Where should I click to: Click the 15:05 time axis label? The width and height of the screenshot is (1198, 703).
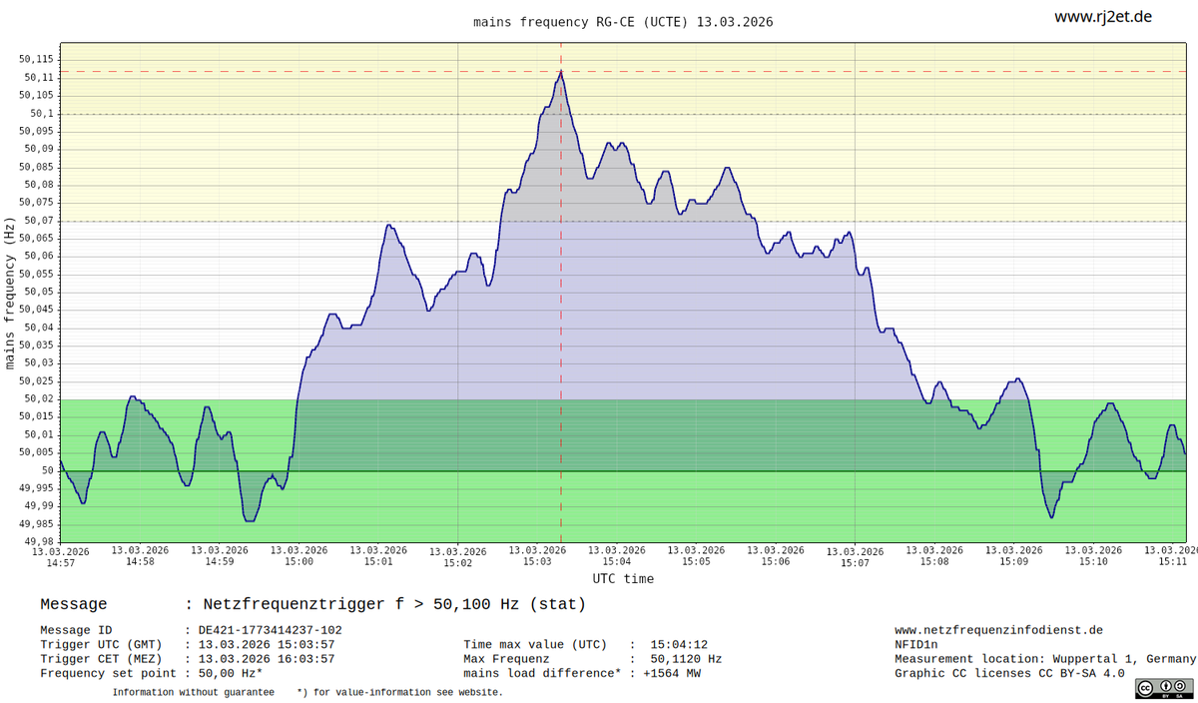[x=696, y=555]
